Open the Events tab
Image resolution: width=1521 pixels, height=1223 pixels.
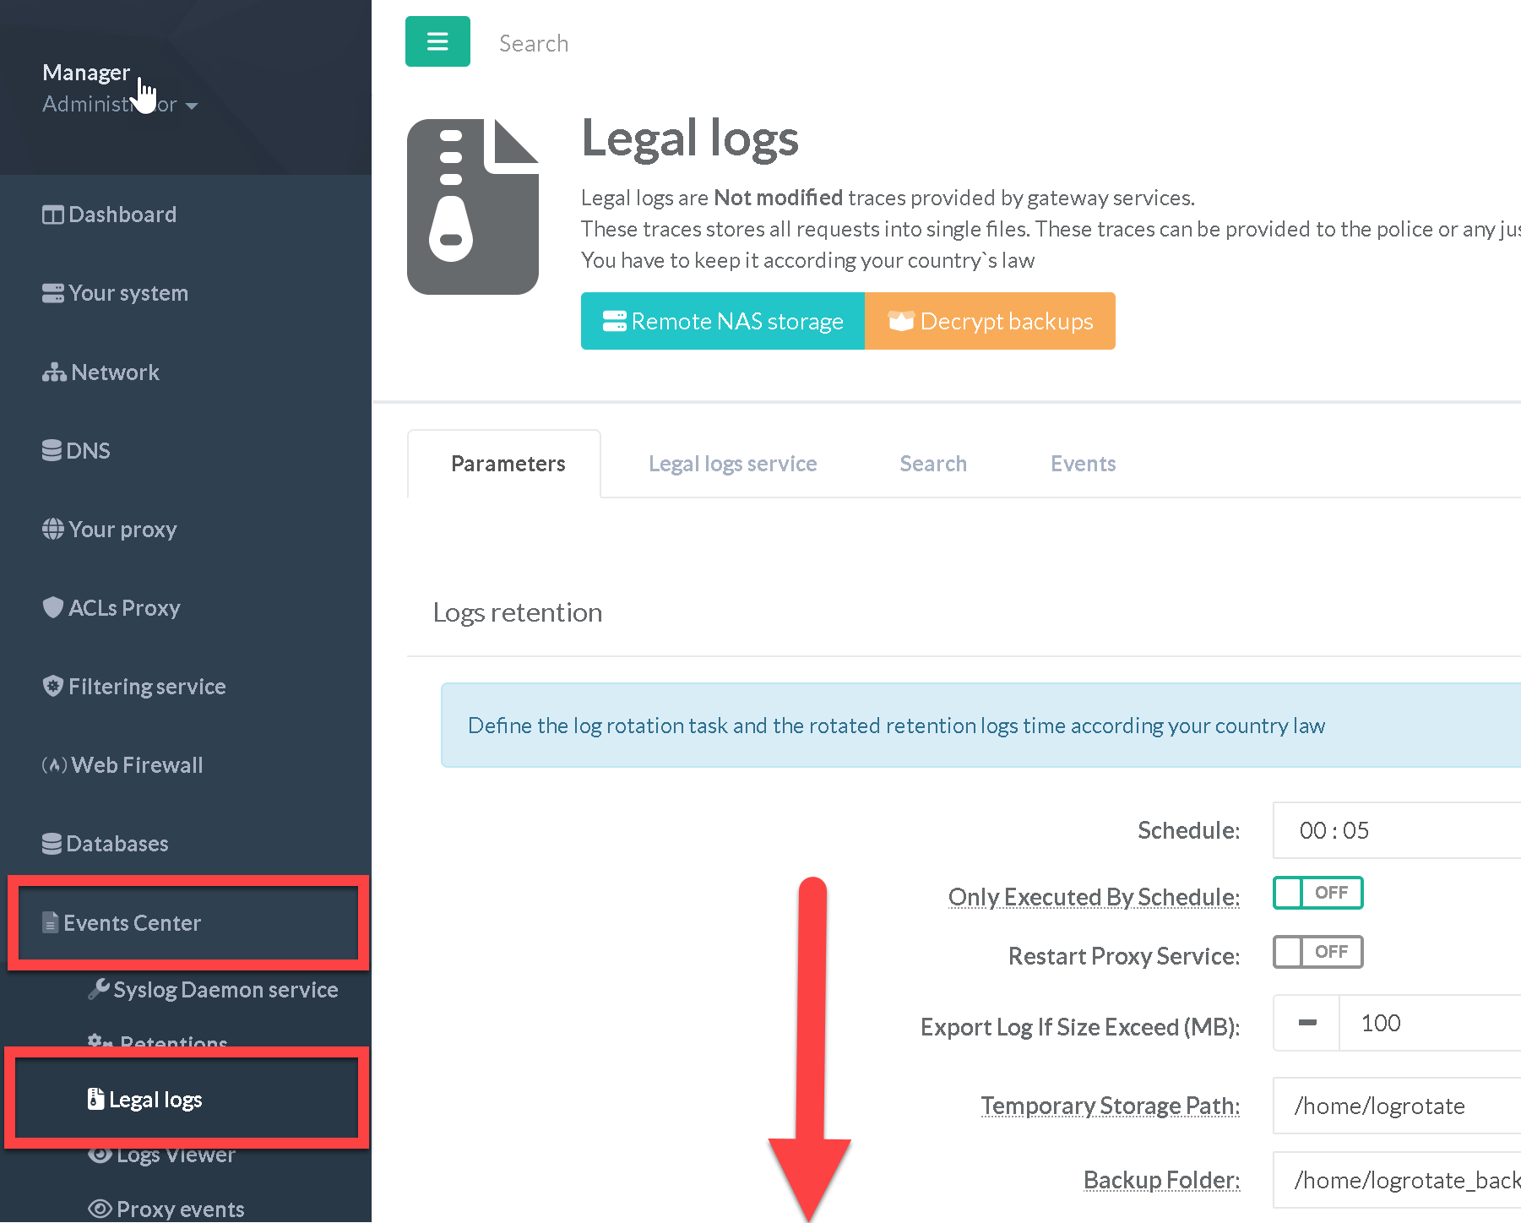(1083, 464)
